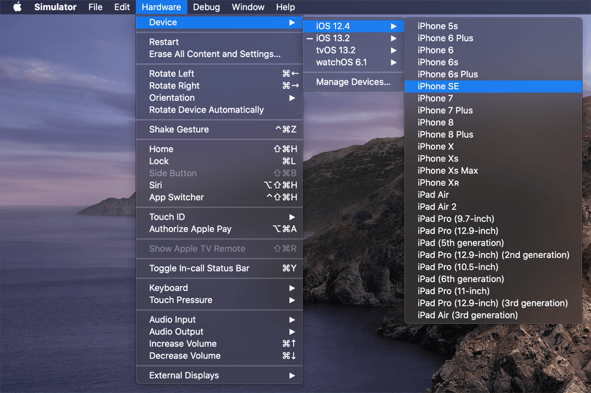Image resolution: width=591 pixels, height=393 pixels.
Task: Choose iPhone X simulator
Action: click(x=493, y=146)
